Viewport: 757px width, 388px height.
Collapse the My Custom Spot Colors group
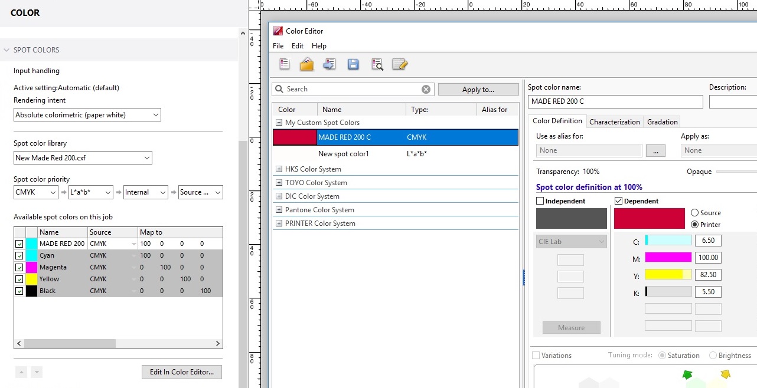pyautogui.click(x=279, y=123)
